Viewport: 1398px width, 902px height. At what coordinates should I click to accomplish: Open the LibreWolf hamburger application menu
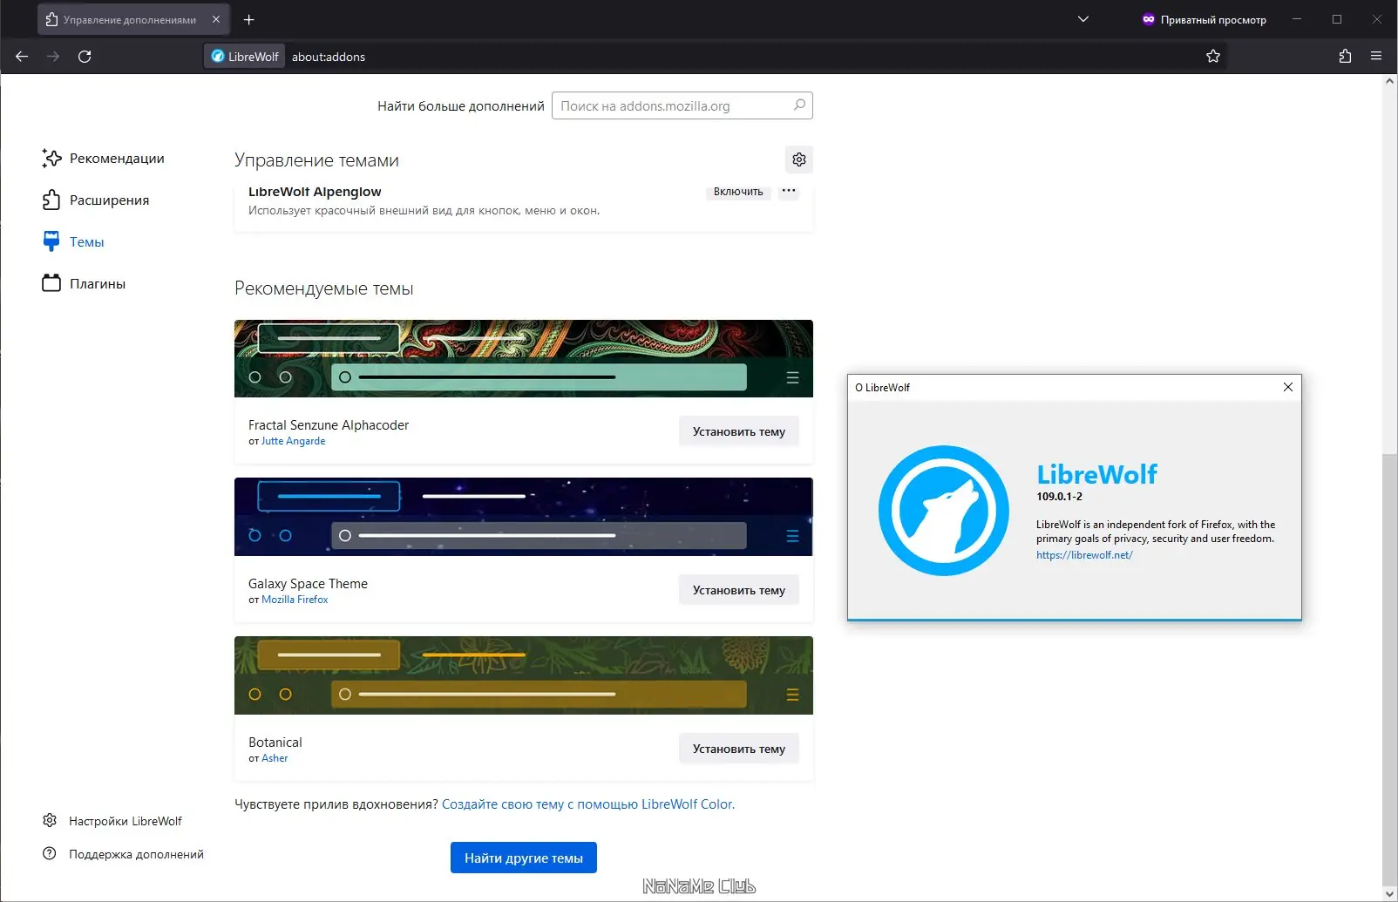(1376, 57)
